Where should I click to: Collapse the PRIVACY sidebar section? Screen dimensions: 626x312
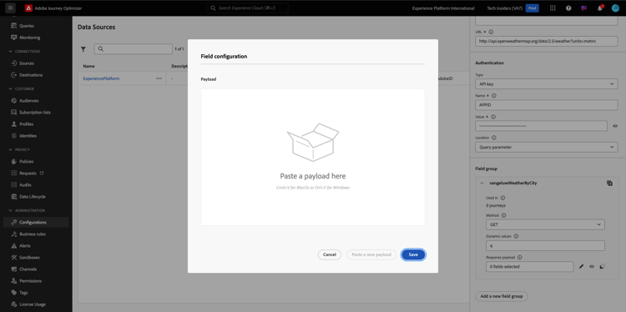(10, 149)
